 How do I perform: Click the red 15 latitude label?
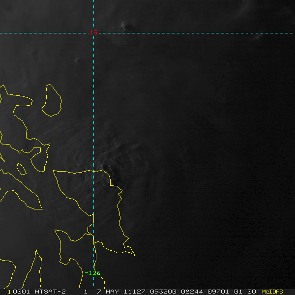pos(93,32)
